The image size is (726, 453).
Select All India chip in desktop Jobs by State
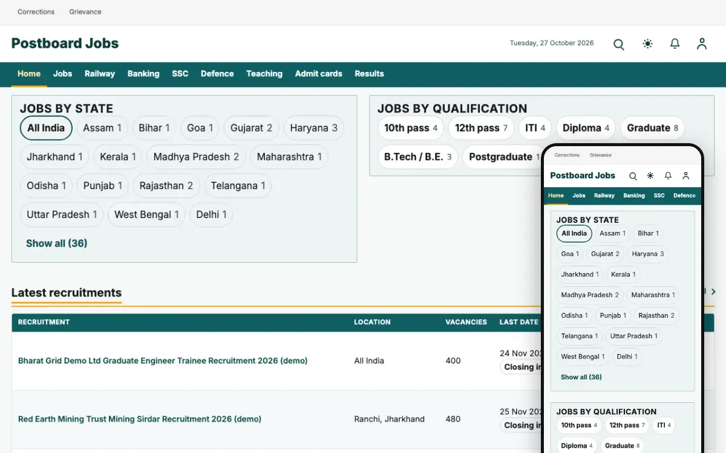(x=46, y=128)
